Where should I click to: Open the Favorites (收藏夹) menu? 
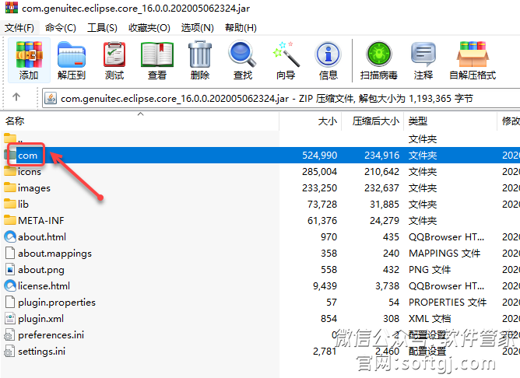point(149,27)
